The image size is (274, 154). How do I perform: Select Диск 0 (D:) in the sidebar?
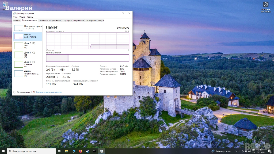27,45
